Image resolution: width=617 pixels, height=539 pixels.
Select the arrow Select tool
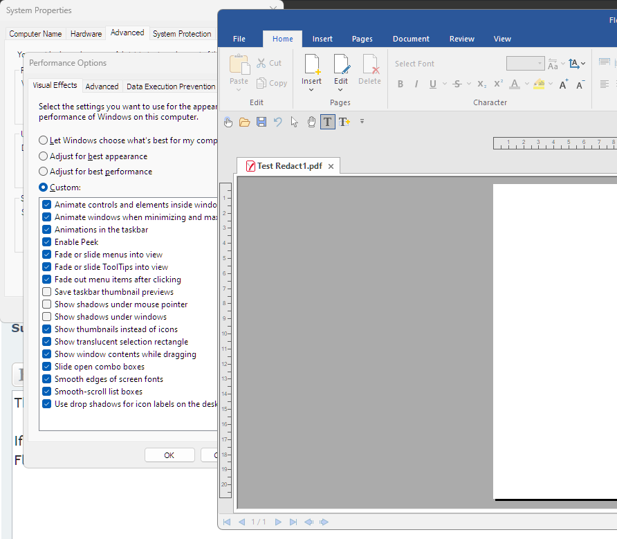(x=295, y=122)
